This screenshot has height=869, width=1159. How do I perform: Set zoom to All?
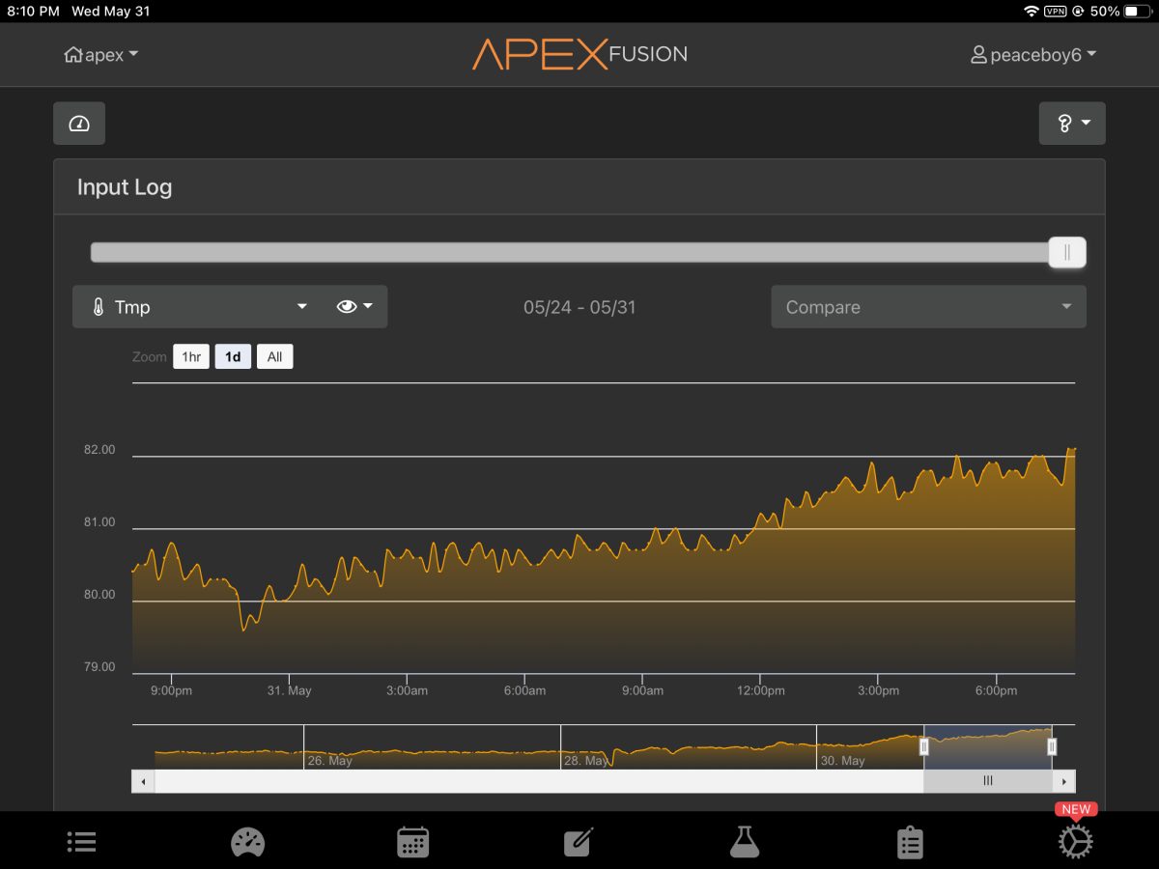274,357
